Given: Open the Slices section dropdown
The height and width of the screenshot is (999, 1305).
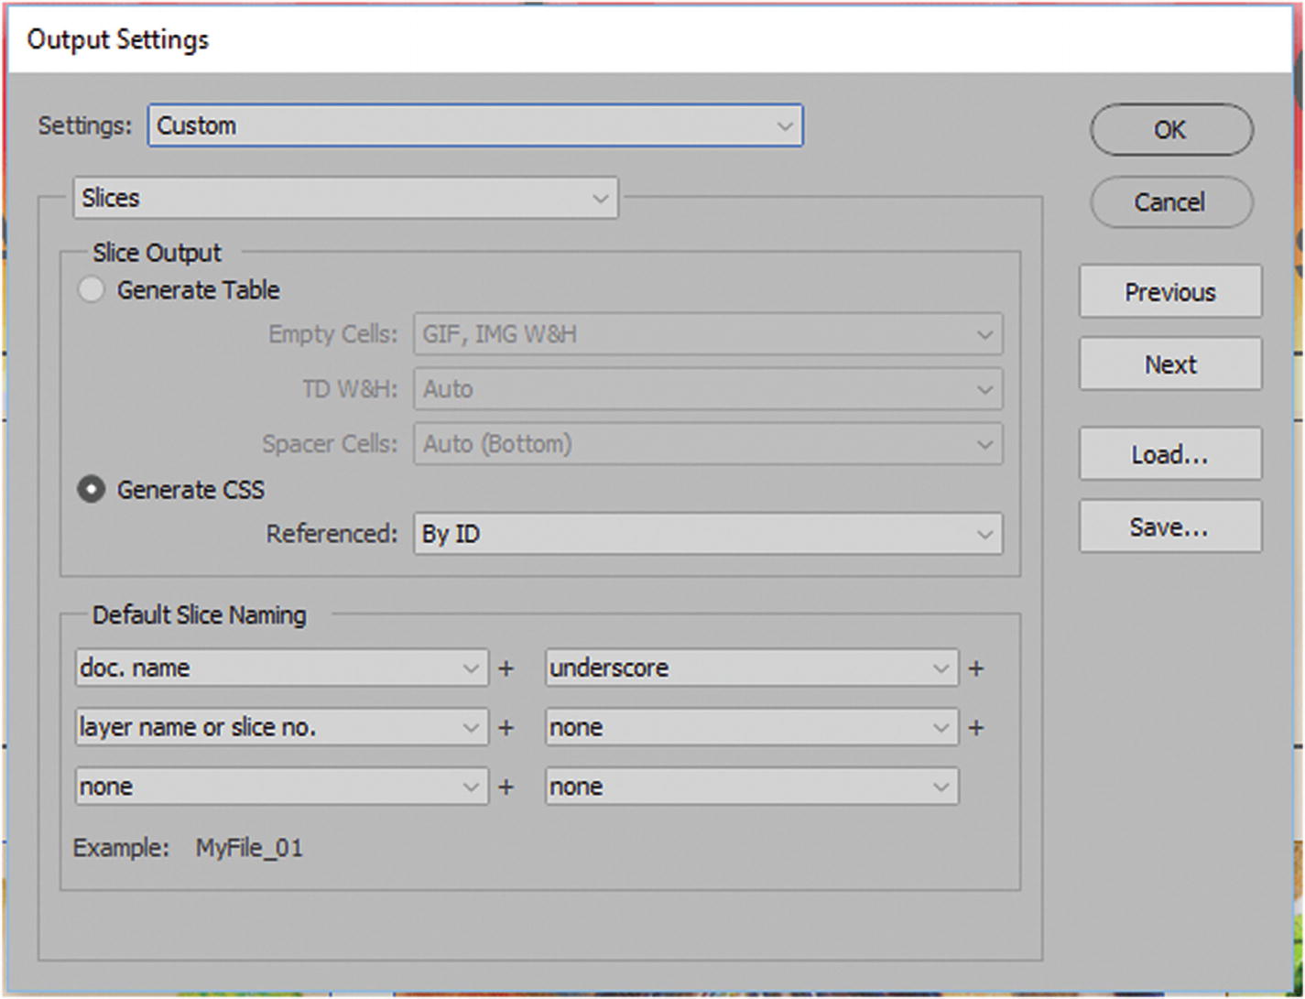Looking at the screenshot, I should pyautogui.click(x=345, y=198).
